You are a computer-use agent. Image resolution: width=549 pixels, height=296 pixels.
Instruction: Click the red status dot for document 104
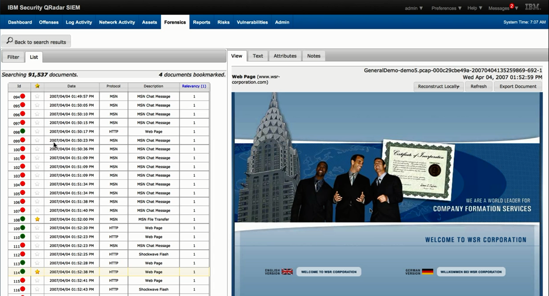click(x=23, y=184)
